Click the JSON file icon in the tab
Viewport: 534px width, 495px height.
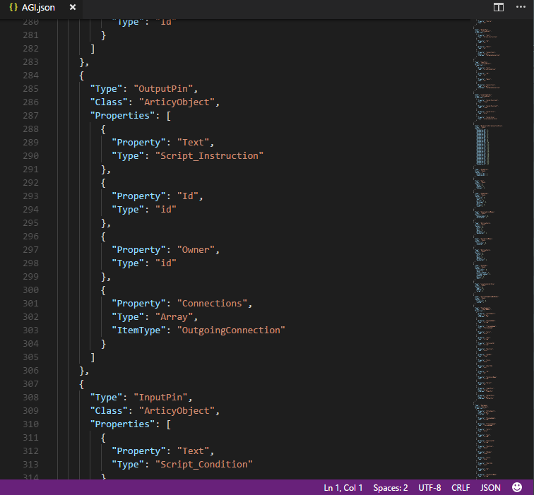[13, 7]
